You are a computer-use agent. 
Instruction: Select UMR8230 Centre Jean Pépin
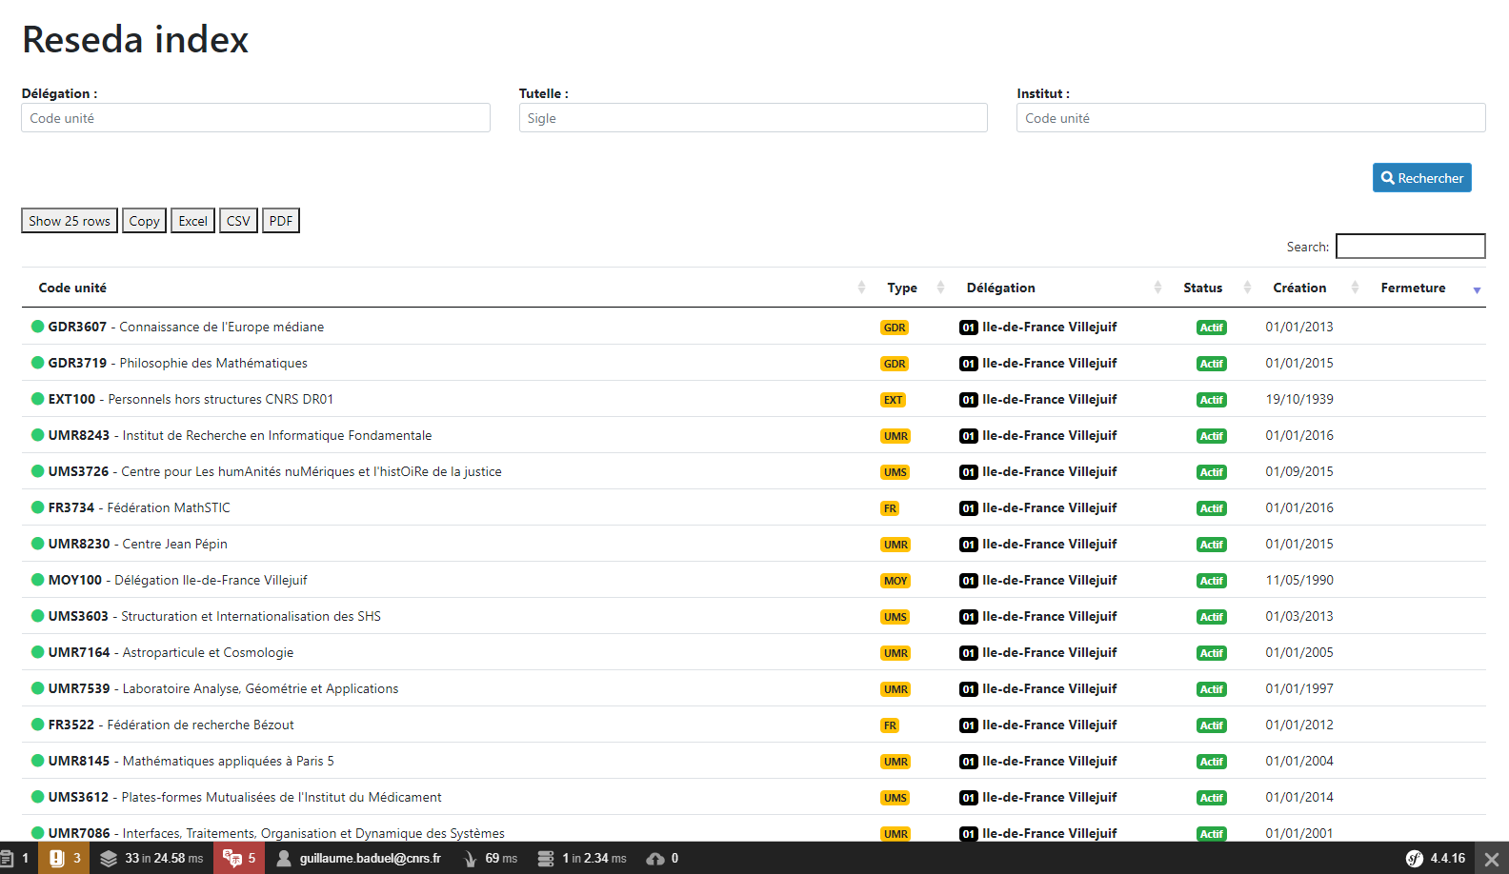(x=138, y=544)
